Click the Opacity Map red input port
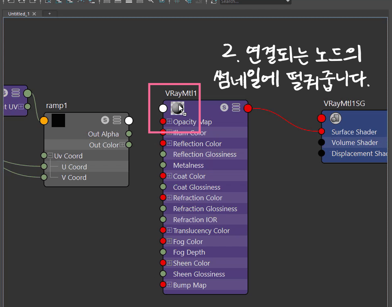Image resolution: width=392 pixels, height=307 pixels. click(x=163, y=121)
